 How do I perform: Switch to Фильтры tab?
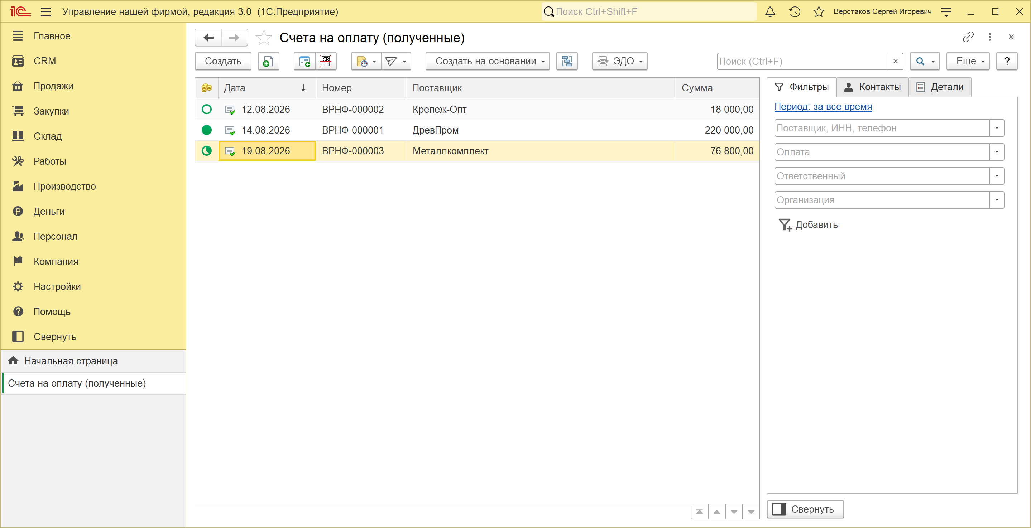click(x=802, y=87)
